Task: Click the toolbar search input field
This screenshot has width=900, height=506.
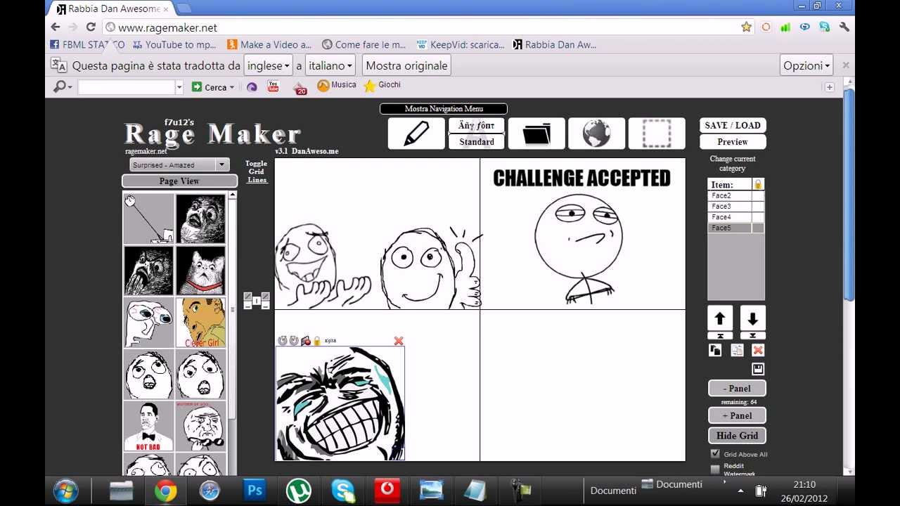Action: pyautogui.click(x=127, y=87)
